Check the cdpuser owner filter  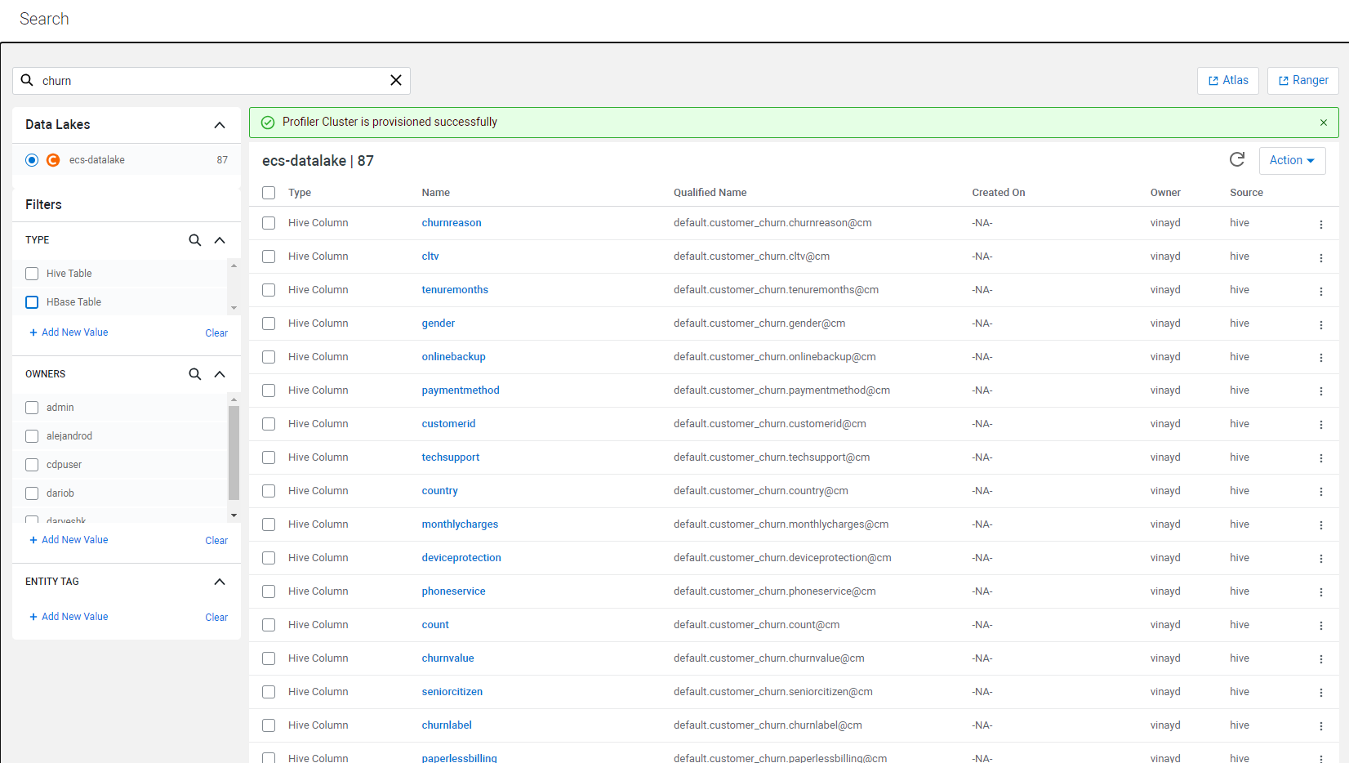coord(32,465)
